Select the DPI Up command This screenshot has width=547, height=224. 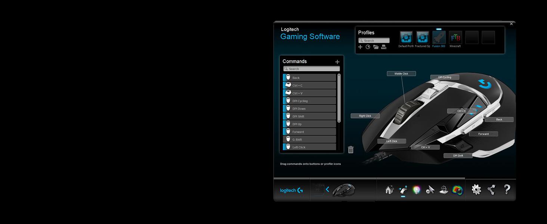pos(309,124)
